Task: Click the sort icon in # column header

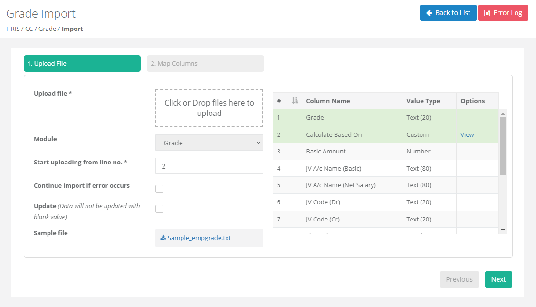Action: click(295, 101)
